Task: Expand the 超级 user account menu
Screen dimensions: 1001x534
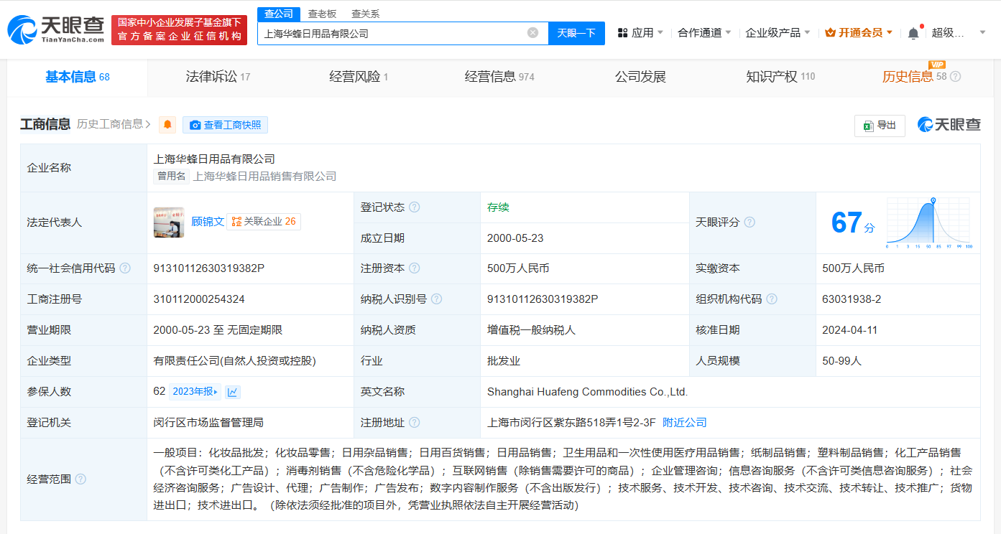Action: 959,33
